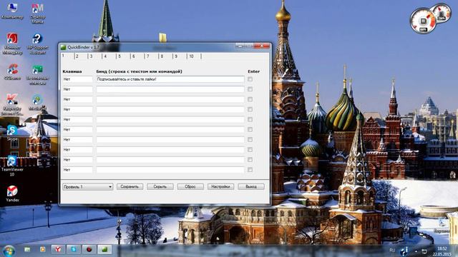Open the Computer desktop icon

(12, 10)
